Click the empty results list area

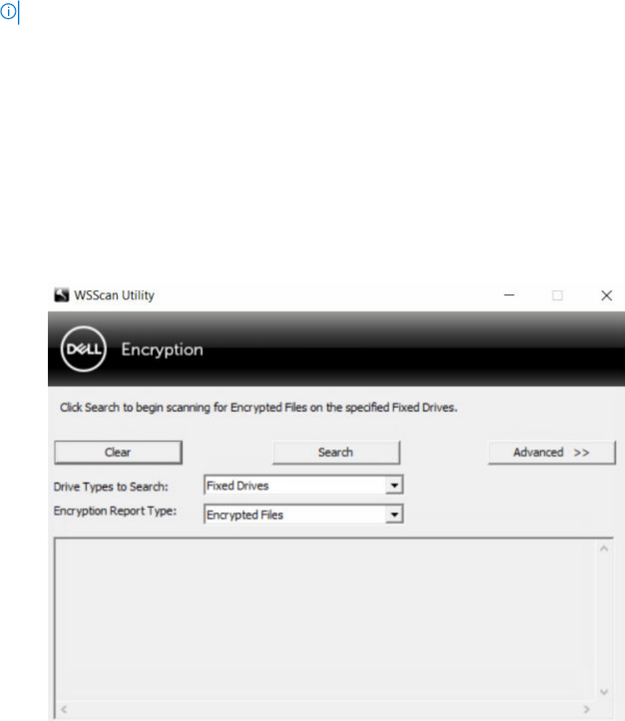coord(326,620)
